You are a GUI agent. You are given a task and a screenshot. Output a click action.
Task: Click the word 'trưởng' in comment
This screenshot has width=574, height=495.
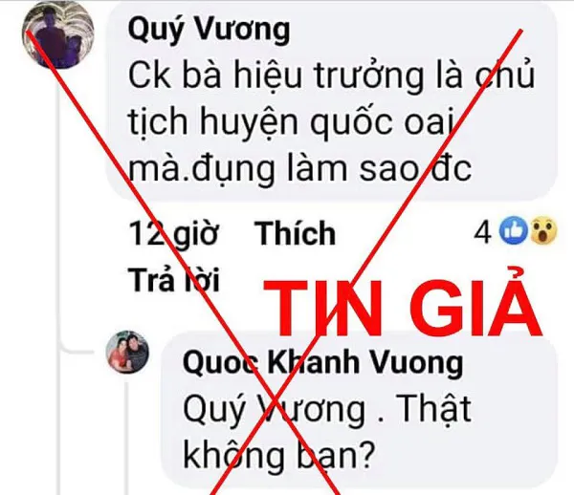(x=368, y=77)
